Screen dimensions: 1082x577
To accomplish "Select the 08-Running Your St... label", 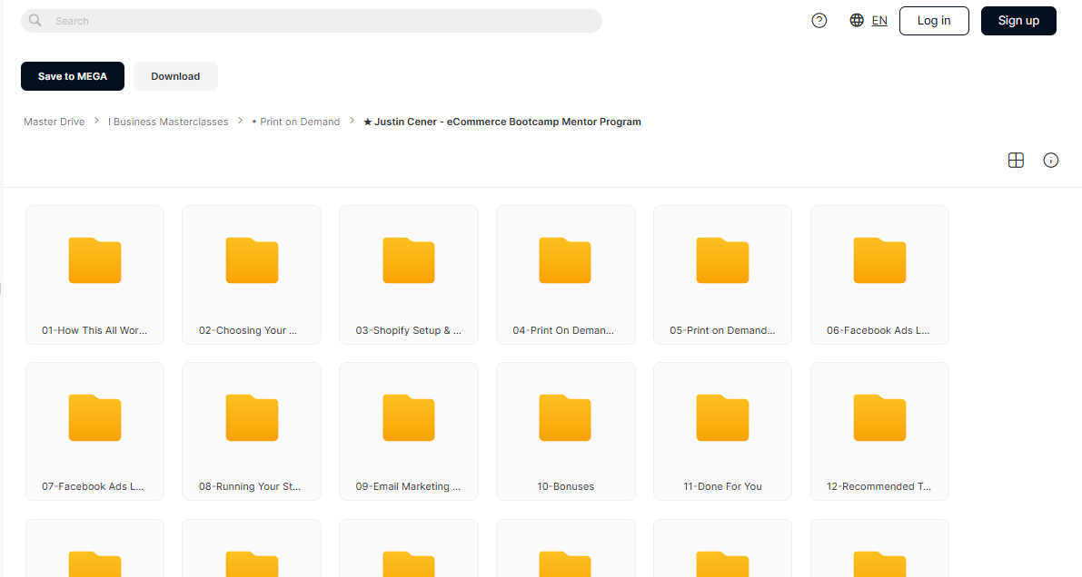I will (x=250, y=486).
